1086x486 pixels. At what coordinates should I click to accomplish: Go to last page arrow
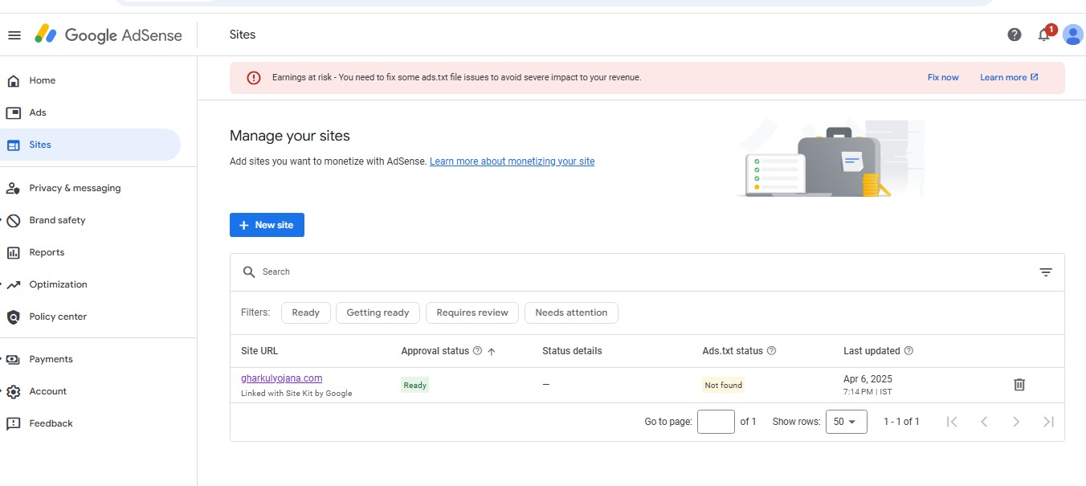[x=1048, y=422]
